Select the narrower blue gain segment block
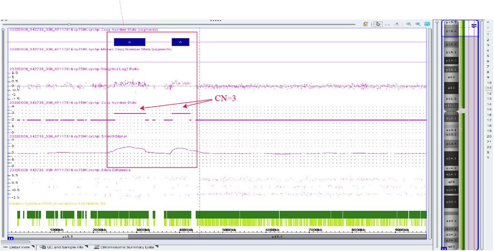The width and height of the screenshot is (494, 251). 180,42
